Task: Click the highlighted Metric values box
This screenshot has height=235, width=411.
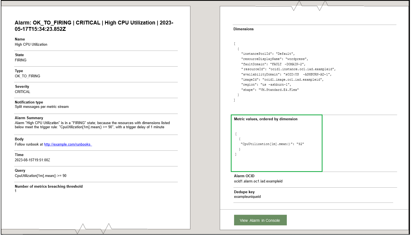Action: coord(277,143)
